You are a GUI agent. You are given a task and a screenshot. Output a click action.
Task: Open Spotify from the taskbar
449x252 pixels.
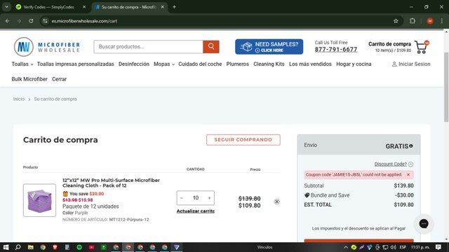79,247
